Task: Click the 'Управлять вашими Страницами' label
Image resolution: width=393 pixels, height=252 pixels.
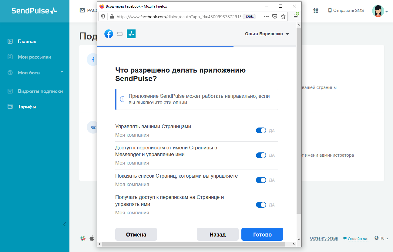Action: [x=153, y=126]
